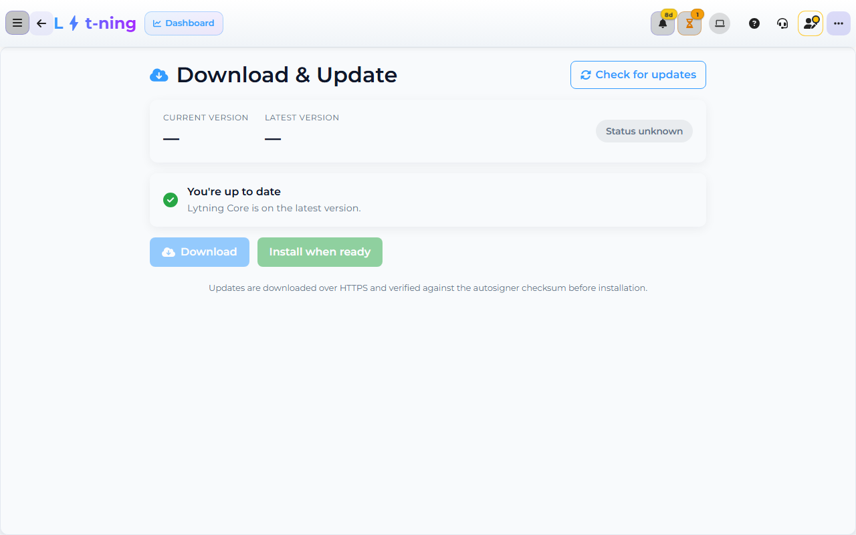856x535 pixels.
Task: Click the Status unknown badge
Action: [644, 131]
